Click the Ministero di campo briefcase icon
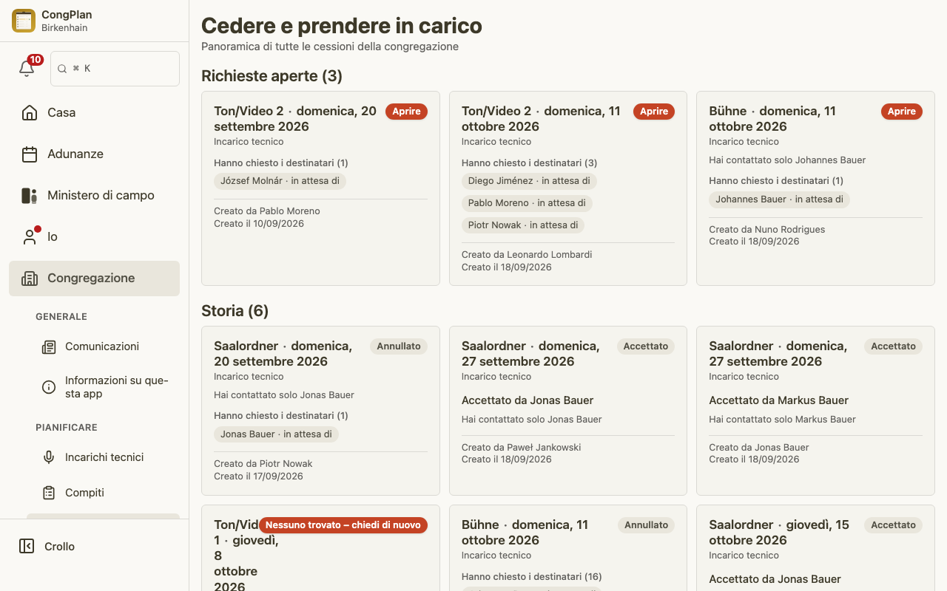 (30, 195)
